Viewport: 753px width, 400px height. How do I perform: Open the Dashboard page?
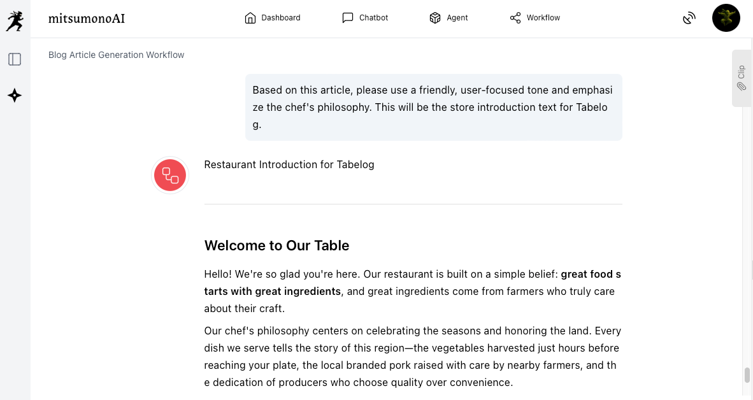(x=273, y=18)
